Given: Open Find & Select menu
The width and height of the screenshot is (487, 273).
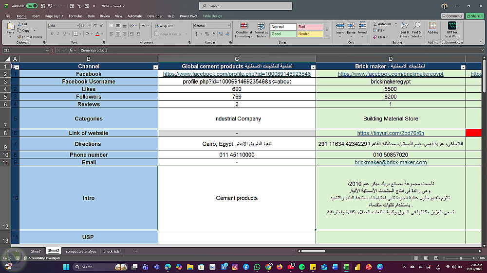Looking at the screenshot, I should click(x=416, y=30).
